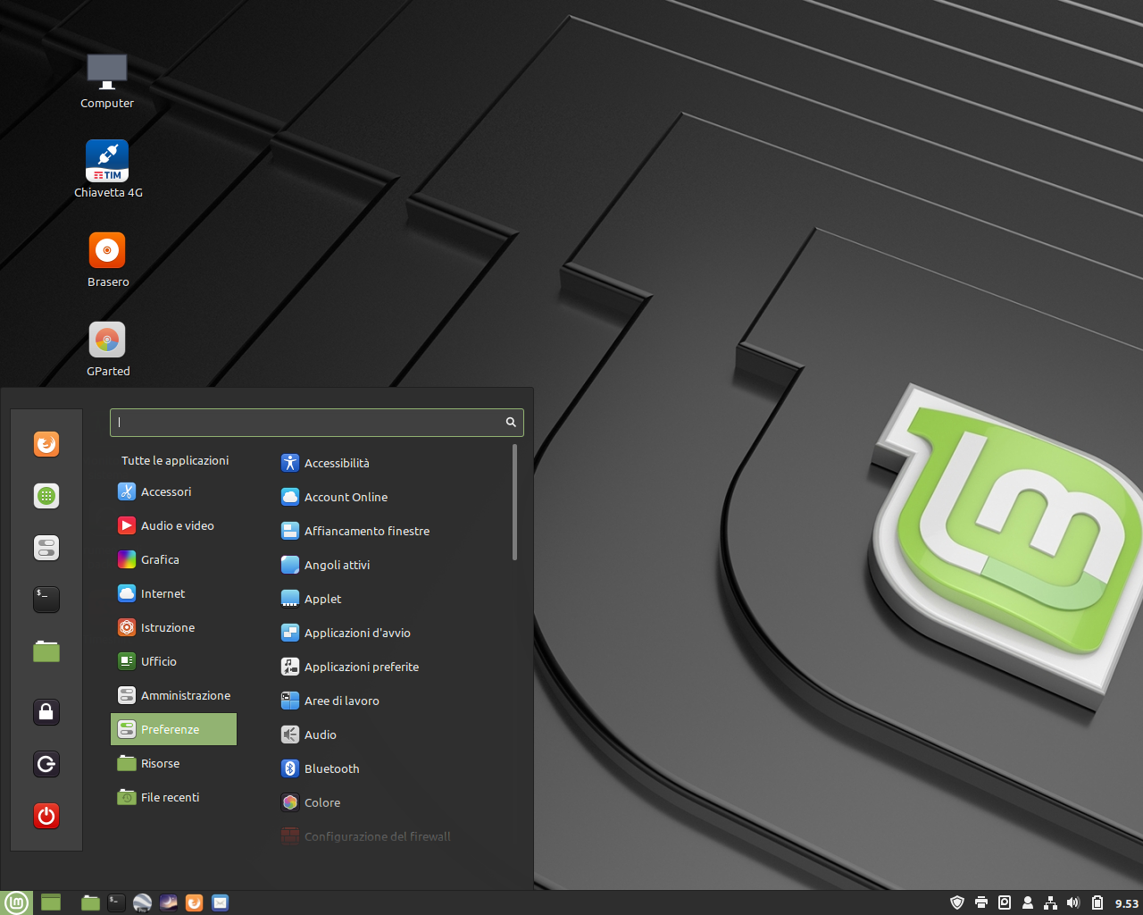Click the logout icon in the menu sidebar
This screenshot has width=1143, height=915.
(x=46, y=764)
